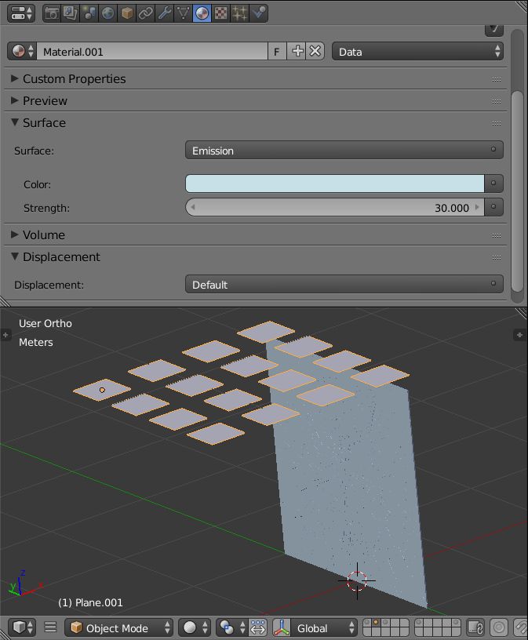Image resolution: width=528 pixels, height=640 pixels.
Task: Select the Plane.001 origin dot
Action: pyautogui.click(x=102, y=391)
